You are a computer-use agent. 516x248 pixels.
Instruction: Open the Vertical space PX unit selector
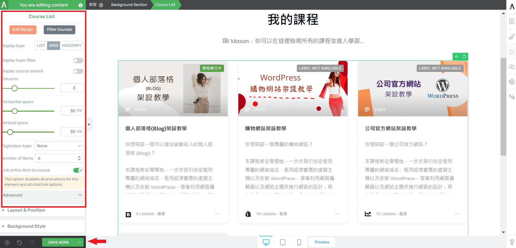coord(79,132)
